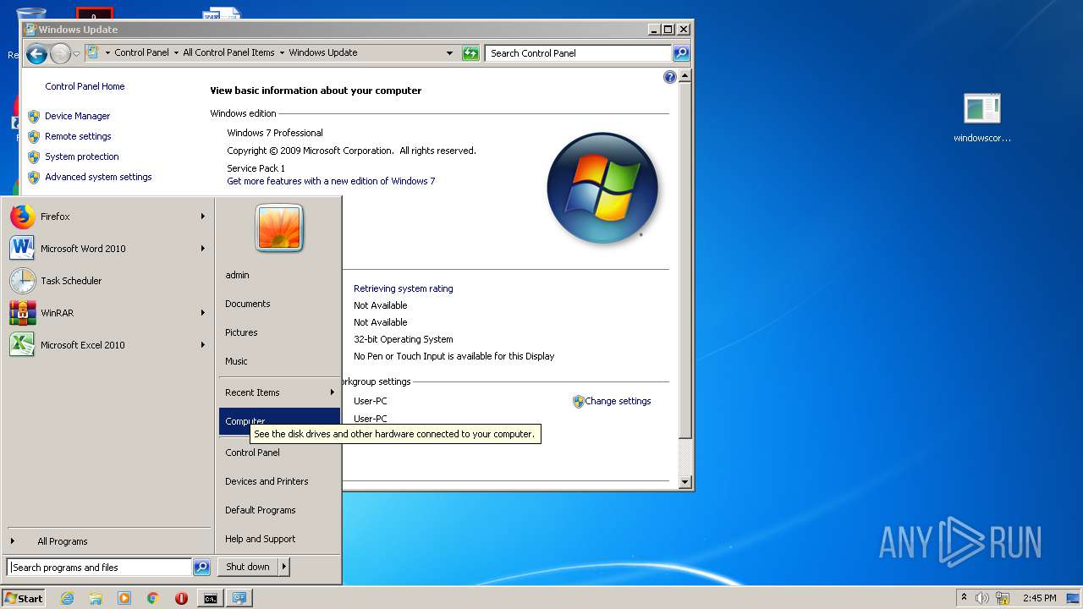Image resolution: width=1083 pixels, height=609 pixels.
Task: Open Microsoft Excel 2010 from Start menu
Action: [x=107, y=345]
